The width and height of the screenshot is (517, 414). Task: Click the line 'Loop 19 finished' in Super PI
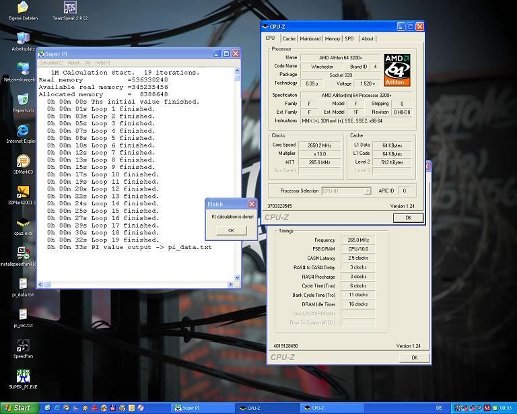tap(103, 240)
